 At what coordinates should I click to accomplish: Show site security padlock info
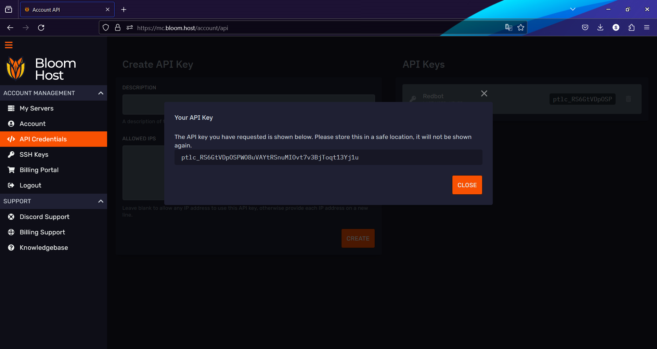118,28
